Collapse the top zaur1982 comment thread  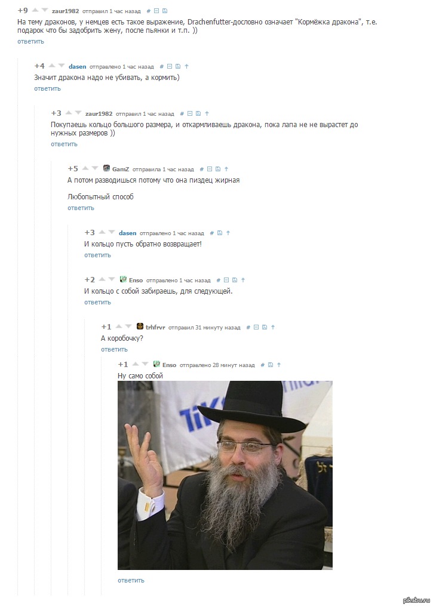point(156,11)
